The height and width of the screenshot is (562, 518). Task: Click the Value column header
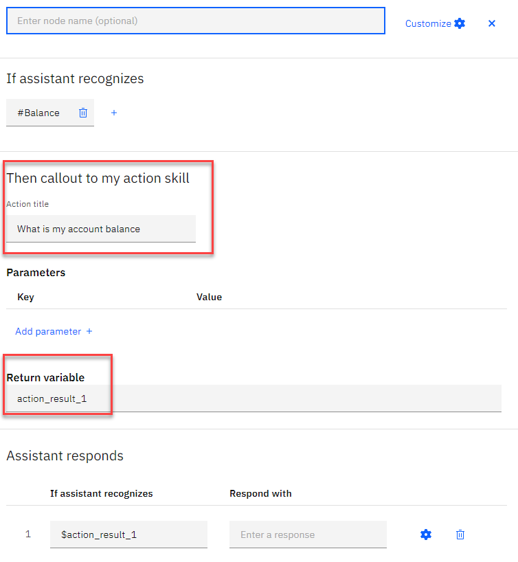coord(209,297)
